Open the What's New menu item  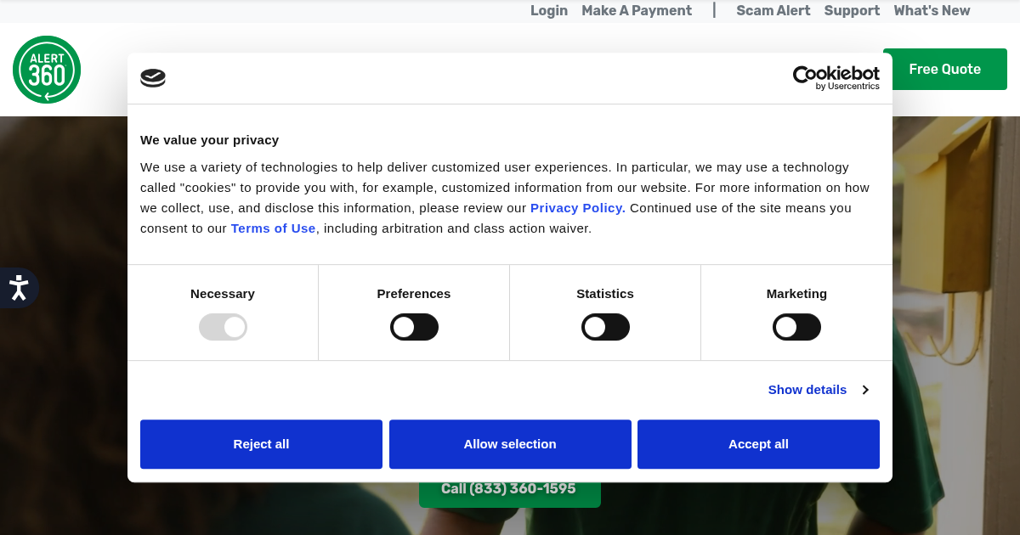click(932, 11)
